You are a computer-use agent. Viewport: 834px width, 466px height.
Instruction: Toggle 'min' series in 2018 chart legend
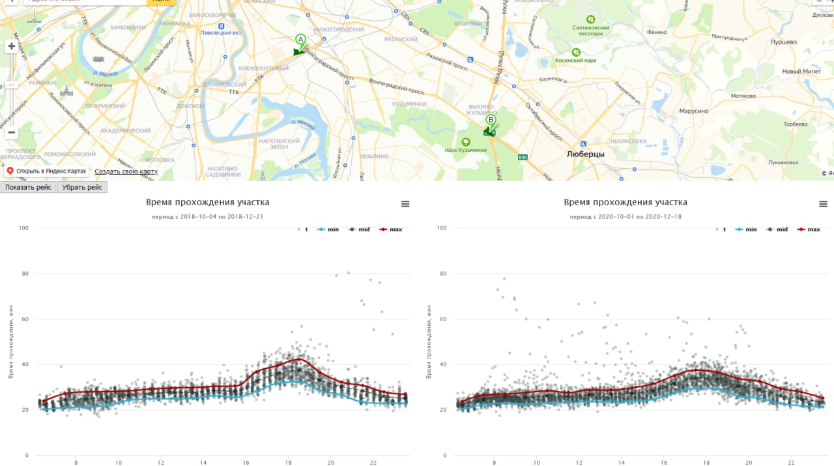[328, 229]
